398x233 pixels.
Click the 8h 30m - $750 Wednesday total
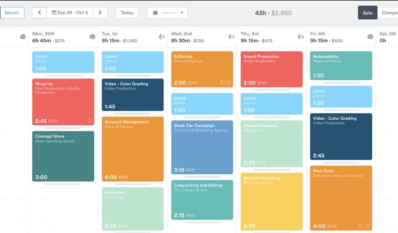click(187, 40)
